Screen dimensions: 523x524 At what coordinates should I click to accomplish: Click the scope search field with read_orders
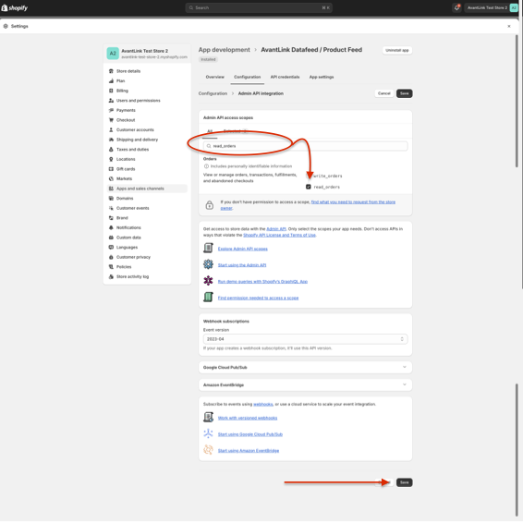pyautogui.click(x=305, y=146)
